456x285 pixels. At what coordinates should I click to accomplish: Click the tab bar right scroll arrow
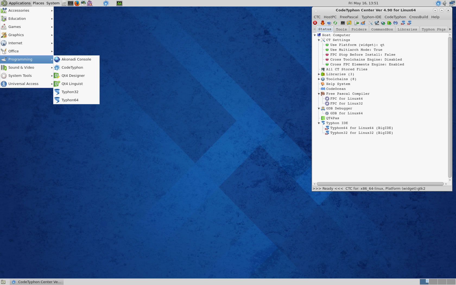450,29
